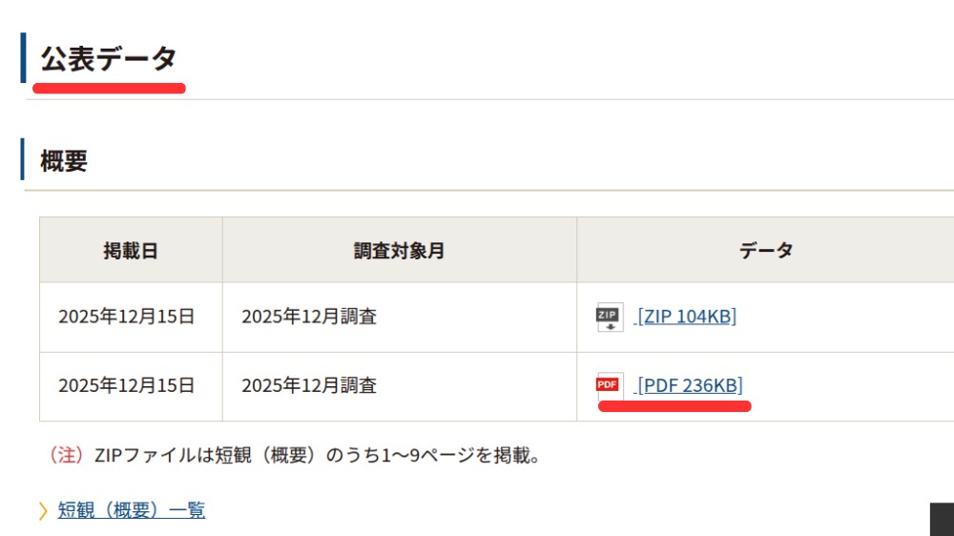Click the red PDF file icon
Viewport: 954px width, 536px height.
point(608,385)
